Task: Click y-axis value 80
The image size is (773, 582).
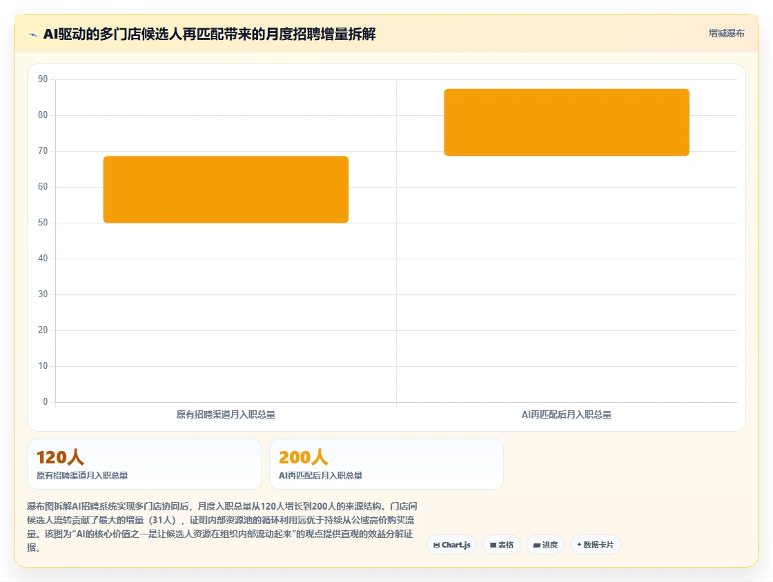Action: [x=43, y=114]
